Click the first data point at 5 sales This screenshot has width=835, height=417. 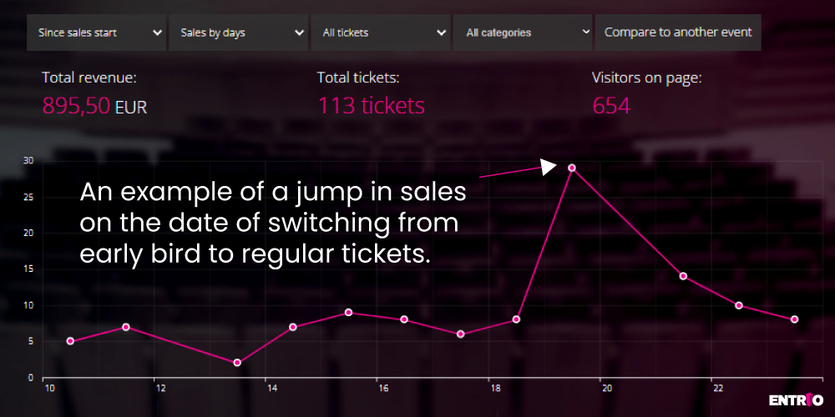click(70, 341)
